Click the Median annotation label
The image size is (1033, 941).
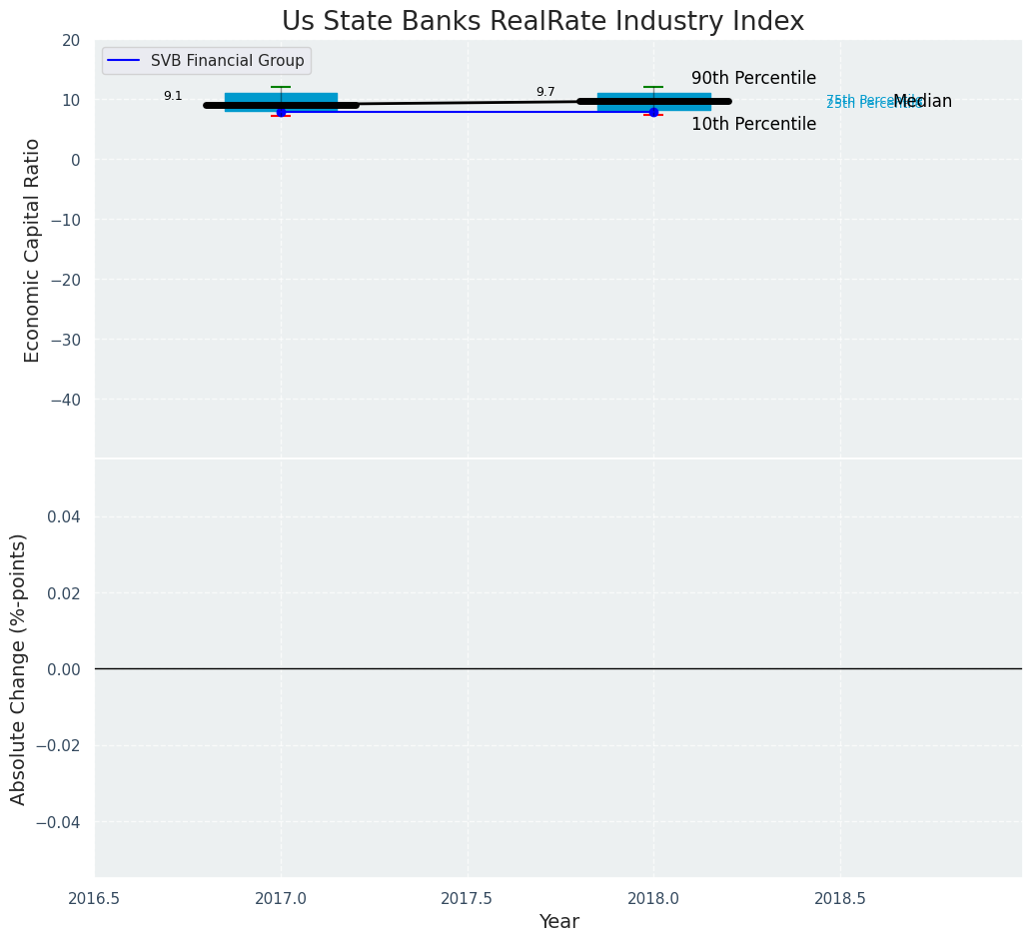click(x=922, y=102)
